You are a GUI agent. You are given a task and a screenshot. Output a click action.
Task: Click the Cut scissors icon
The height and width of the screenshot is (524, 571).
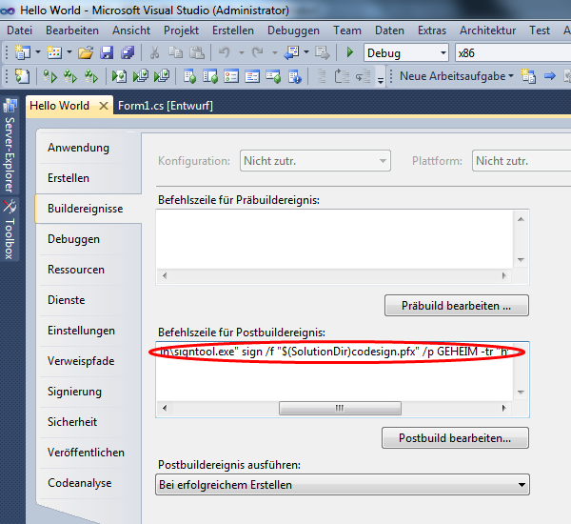pos(155,52)
